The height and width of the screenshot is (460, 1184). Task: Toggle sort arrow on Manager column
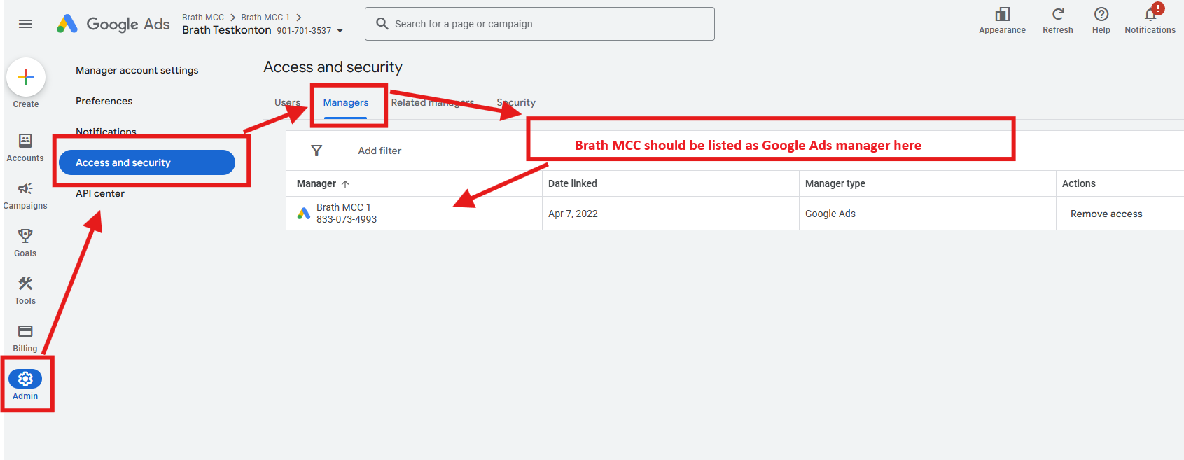coord(345,184)
